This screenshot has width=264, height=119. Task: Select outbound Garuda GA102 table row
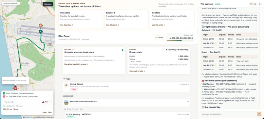pyautogui.click(x=230, y=47)
